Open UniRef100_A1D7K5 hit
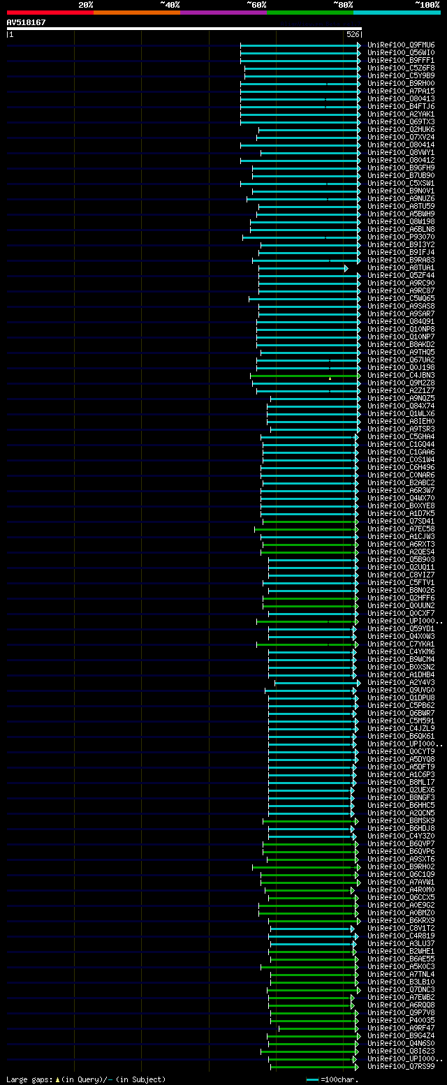Screen dimensions: 447x1085 pyautogui.click(x=401, y=514)
